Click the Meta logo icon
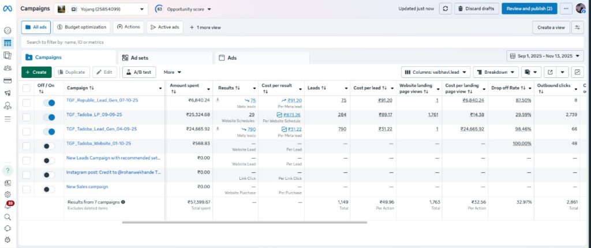This screenshot has height=248, width=591. click(x=8, y=9)
